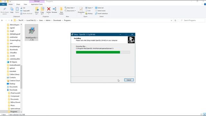This screenshot has height=116, width=206.
Task: Select .nuget folder in navigation pane
Action: point(12,31)
